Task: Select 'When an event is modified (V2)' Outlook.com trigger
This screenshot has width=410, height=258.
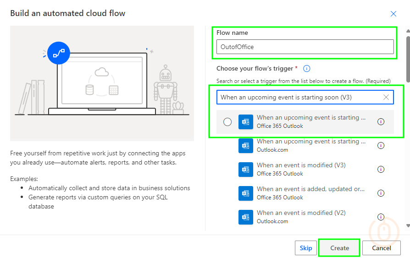Action: click(x=301, y=217)
